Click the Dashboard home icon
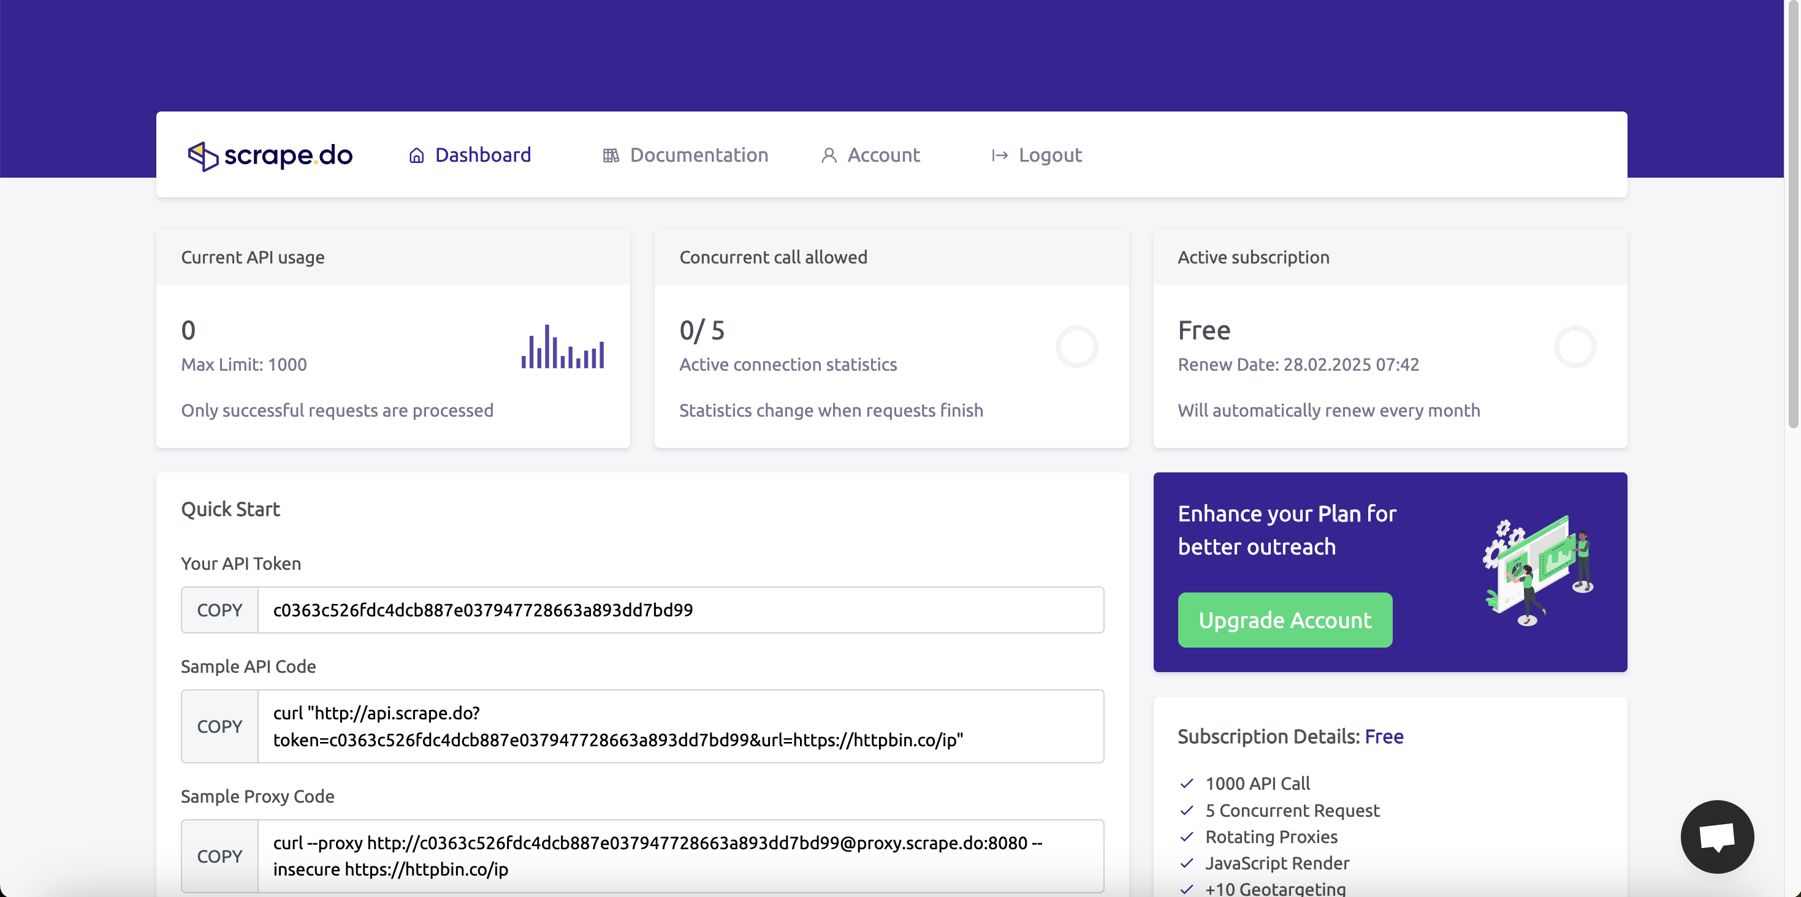Screen dimensions: 1801x897 point(417,155)
